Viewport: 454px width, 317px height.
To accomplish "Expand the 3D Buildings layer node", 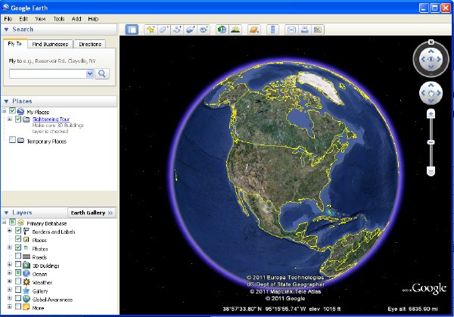I will click(10, 264).
